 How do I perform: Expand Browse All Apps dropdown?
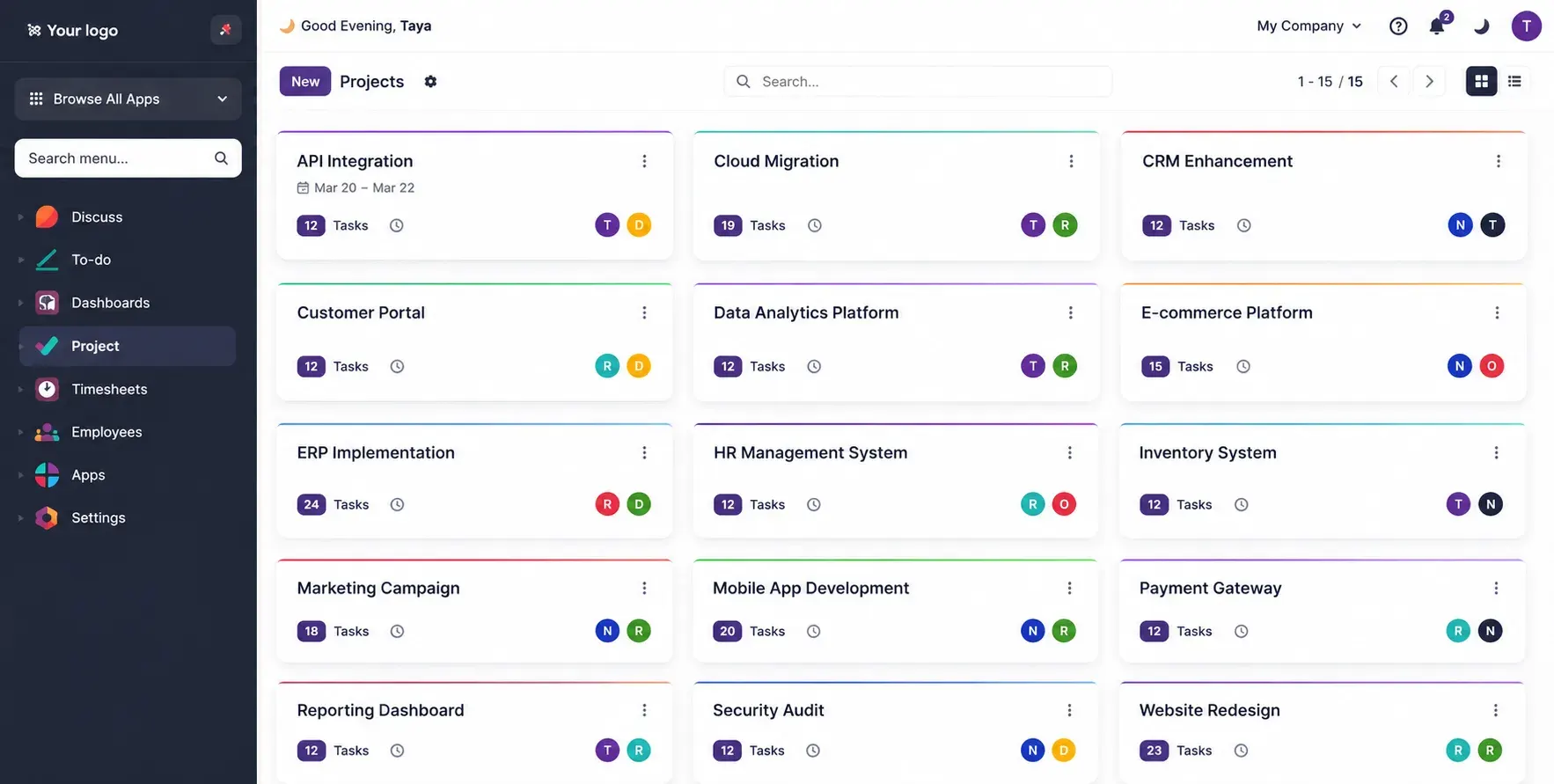(x=128, y=99)
